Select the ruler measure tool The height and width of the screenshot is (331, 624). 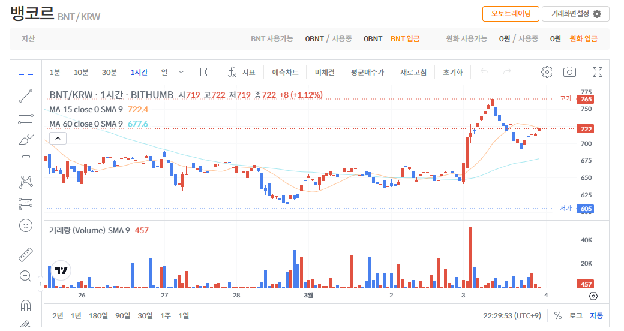(26, 255)
